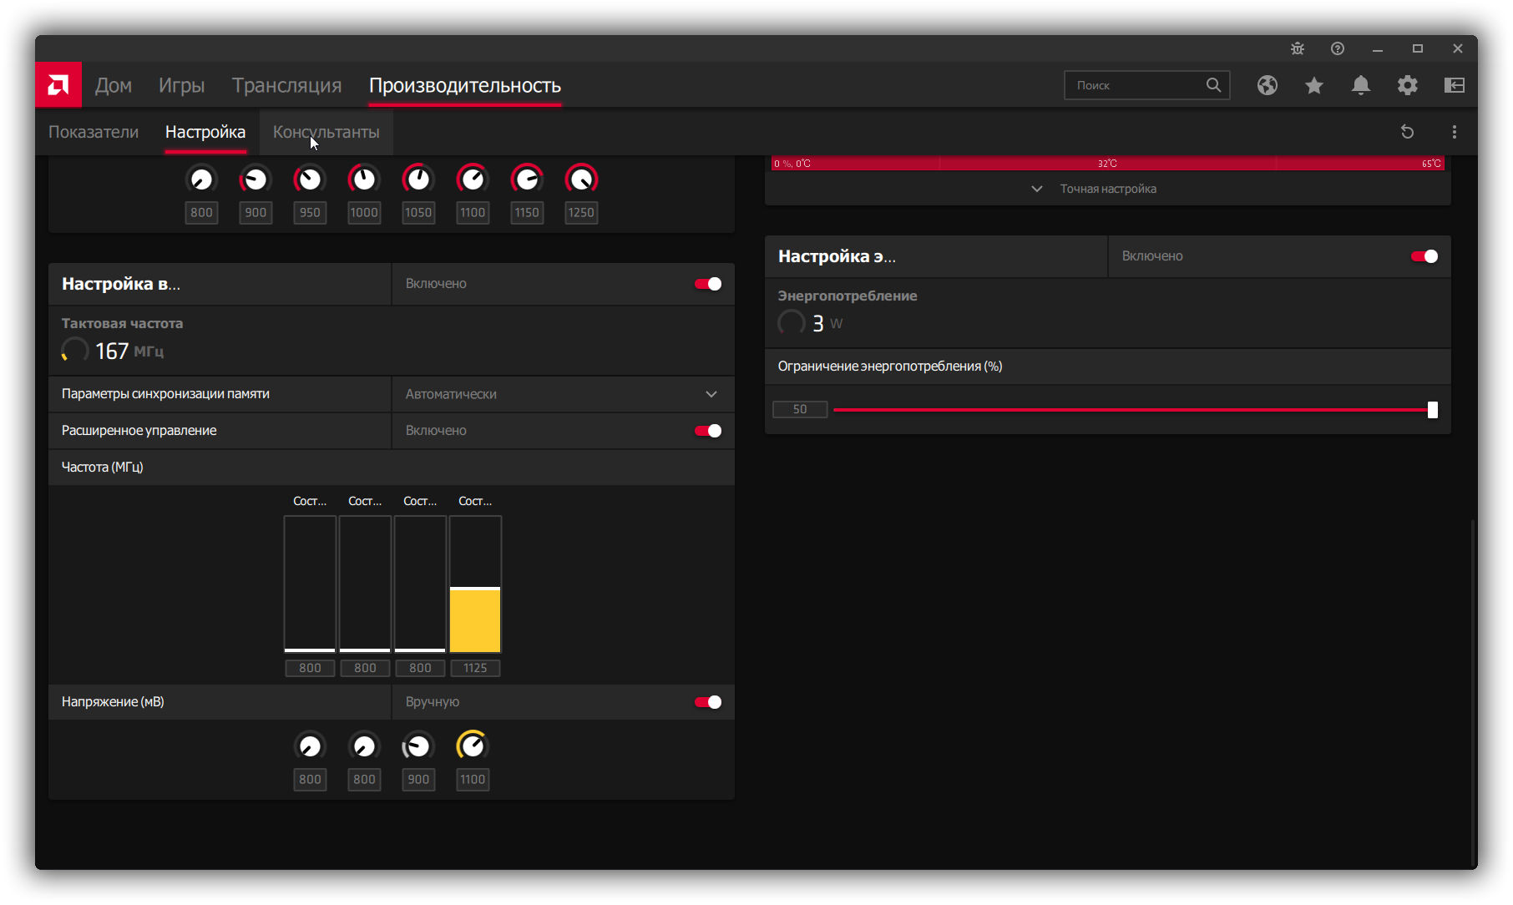This screenshot has height=905, width=1513.
Task: Open the help question mark icon
Action: click(x=1337, y=48)
